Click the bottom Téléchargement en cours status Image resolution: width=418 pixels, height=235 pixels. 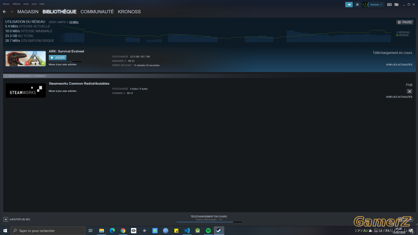click(209, 217)
